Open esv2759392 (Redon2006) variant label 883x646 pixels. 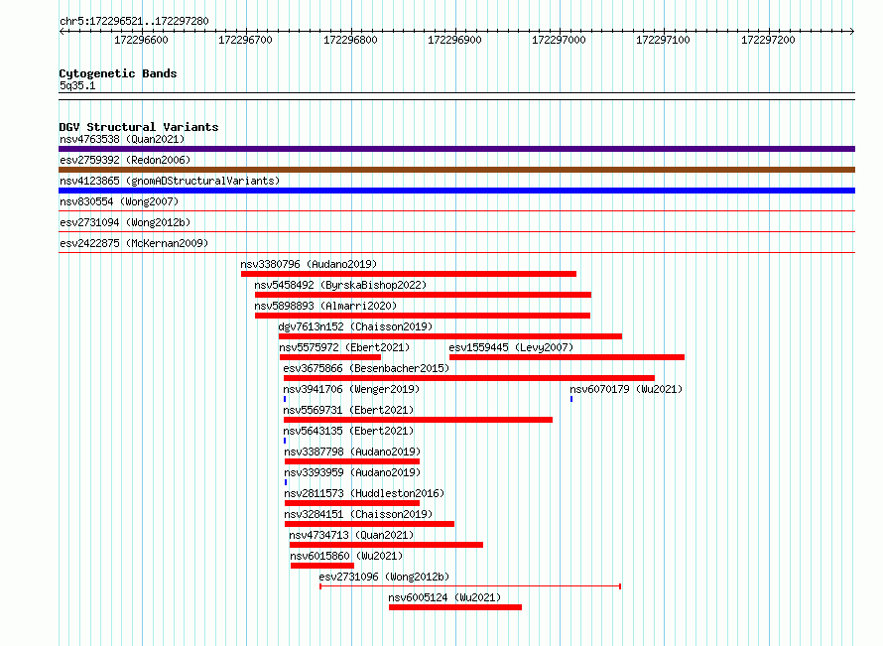tap(125, 160)
